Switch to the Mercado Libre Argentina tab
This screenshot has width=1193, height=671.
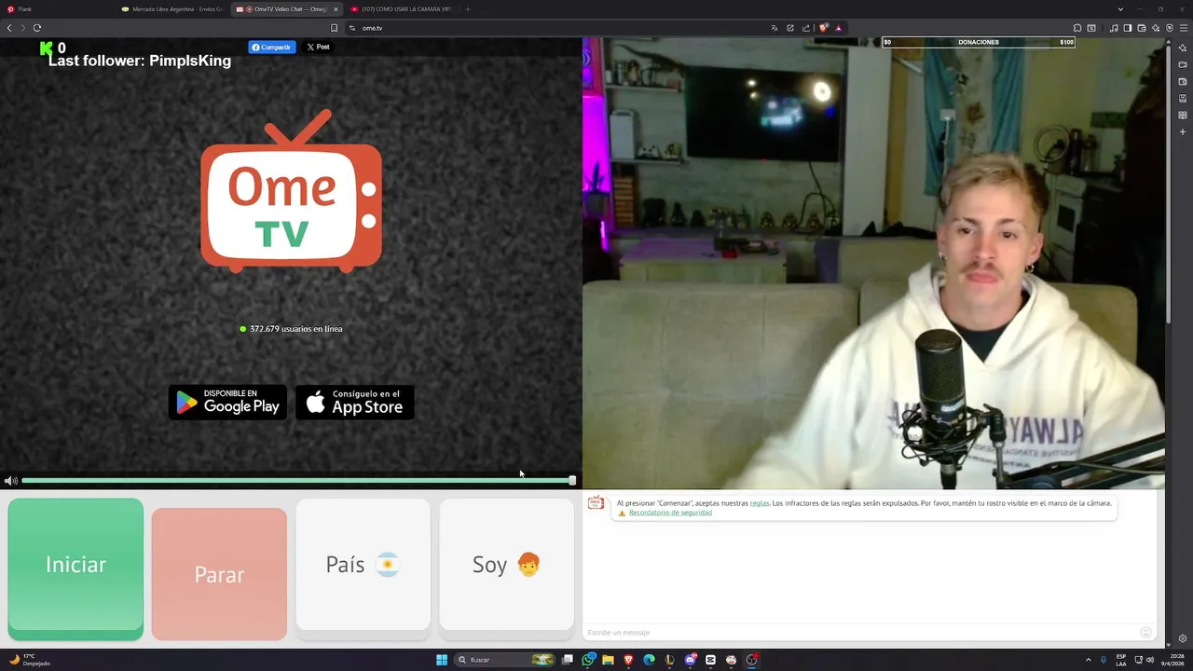pos(172,9)
